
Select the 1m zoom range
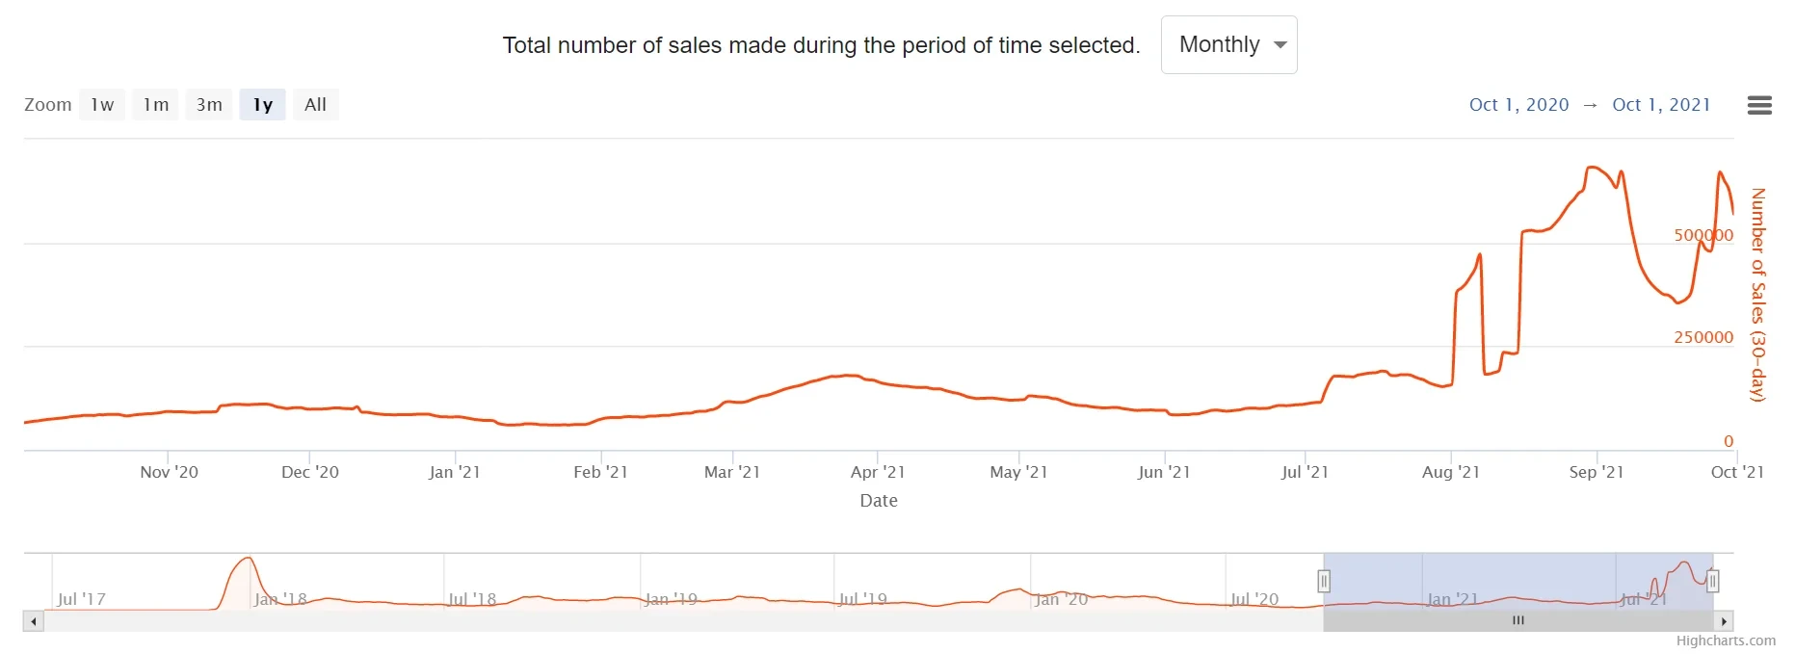[155, 105]
